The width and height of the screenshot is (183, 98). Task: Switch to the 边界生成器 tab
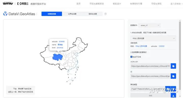click(72, 14)
